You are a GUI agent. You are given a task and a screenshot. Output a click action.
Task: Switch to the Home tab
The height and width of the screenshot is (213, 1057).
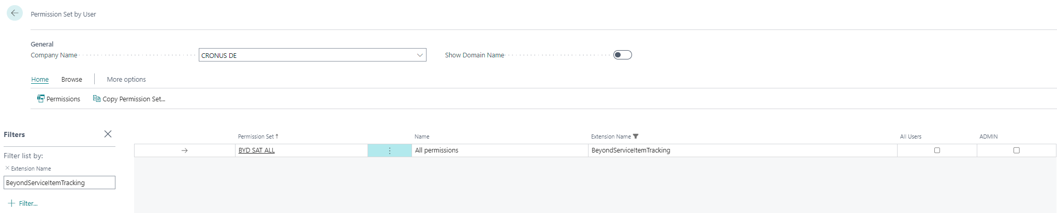(40, 79)
